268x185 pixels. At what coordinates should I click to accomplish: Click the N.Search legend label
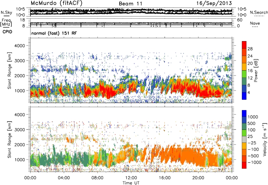tap(259, 12)
